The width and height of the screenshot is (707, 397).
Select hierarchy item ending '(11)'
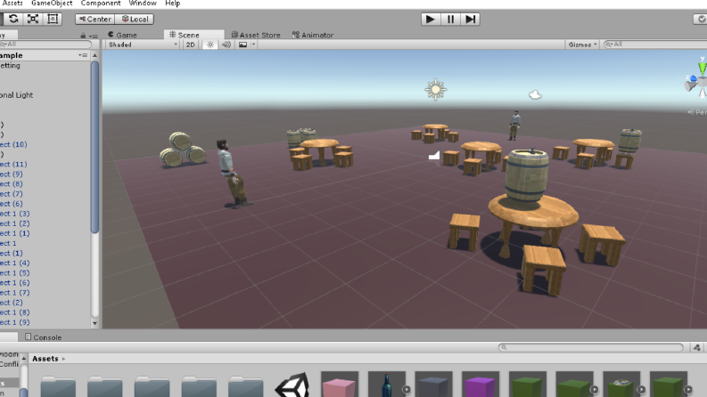(x=13, y=165)
